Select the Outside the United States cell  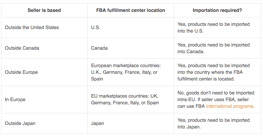click(32, 28)
